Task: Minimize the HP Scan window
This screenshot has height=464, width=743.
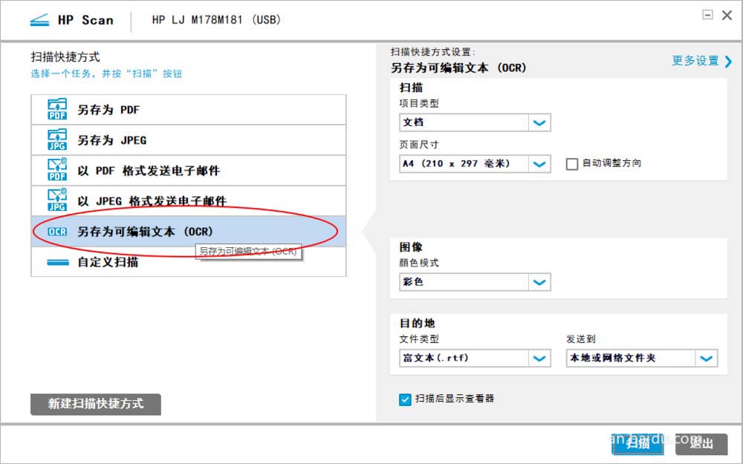Action: pos(707,15)
